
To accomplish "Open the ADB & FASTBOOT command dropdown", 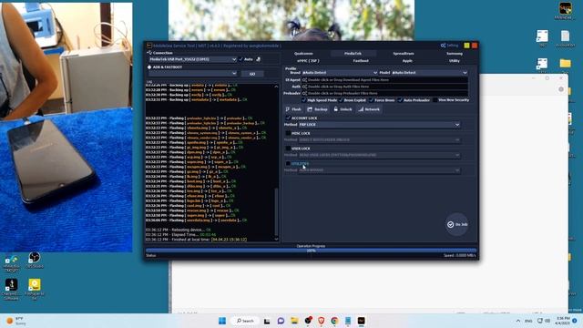I will pyautogui.click(x=192, y=74).
